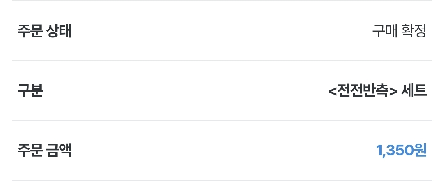Click divider line above 주문 상태 row

click(222, 1)
